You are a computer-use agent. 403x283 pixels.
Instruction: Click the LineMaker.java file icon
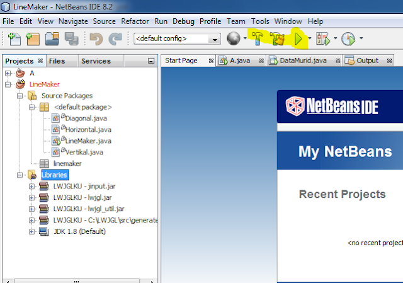pyautogui.click(x=56, y=141)
